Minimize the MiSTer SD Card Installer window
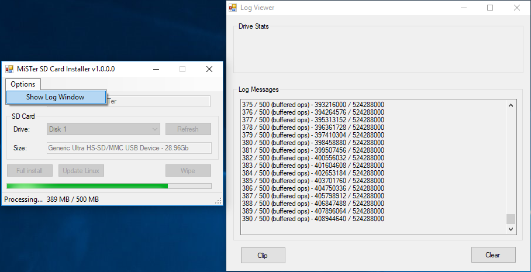 [156, 69]
